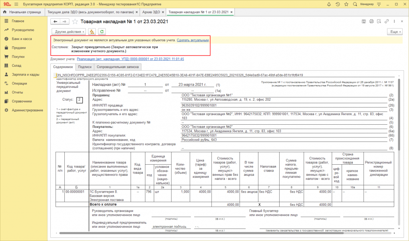Open the Покупки sidebar section
The height and width of the screenshot is (241, 409).
point(18,57)
